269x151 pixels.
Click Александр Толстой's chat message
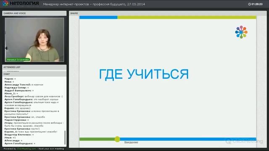[x=24, y=85]
